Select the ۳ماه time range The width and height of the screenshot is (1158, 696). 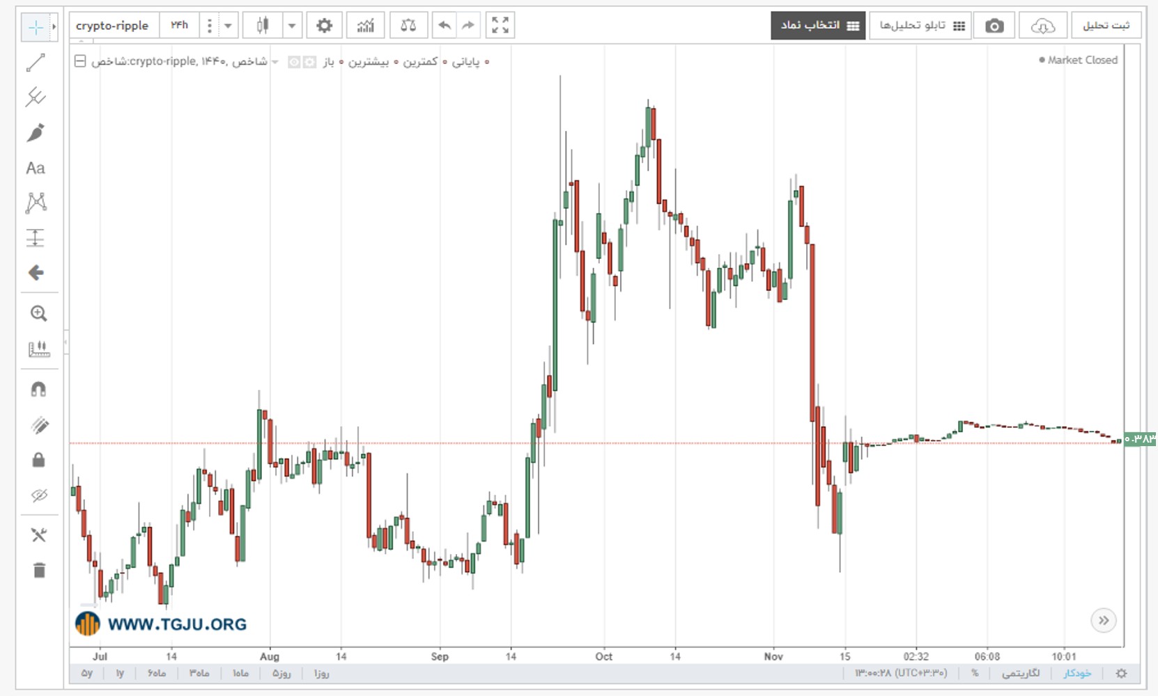pyautogui.click(x=199, y=674)
